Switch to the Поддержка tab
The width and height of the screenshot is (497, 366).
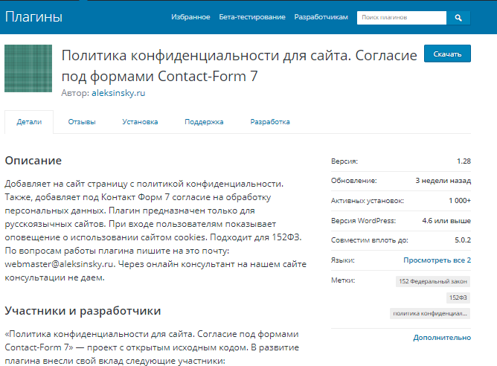click(204, 122)
